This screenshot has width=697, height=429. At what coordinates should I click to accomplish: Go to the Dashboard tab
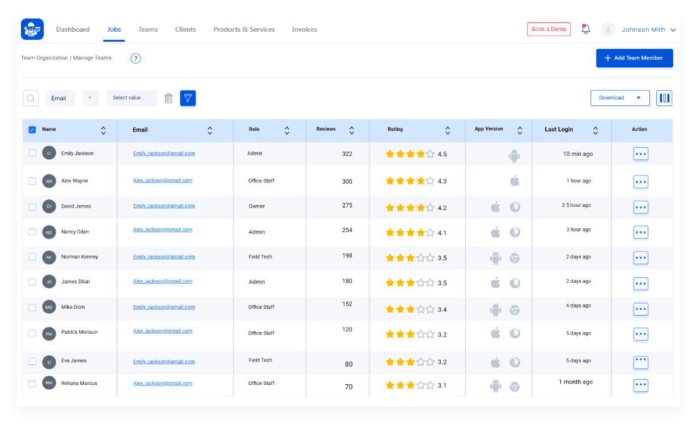click(x=73, y=29)
